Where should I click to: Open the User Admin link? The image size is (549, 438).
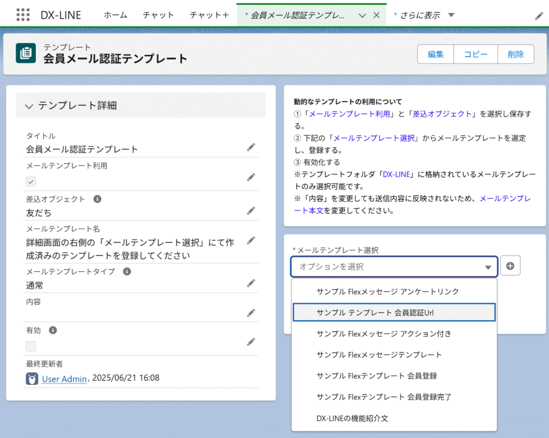point(64,379)
